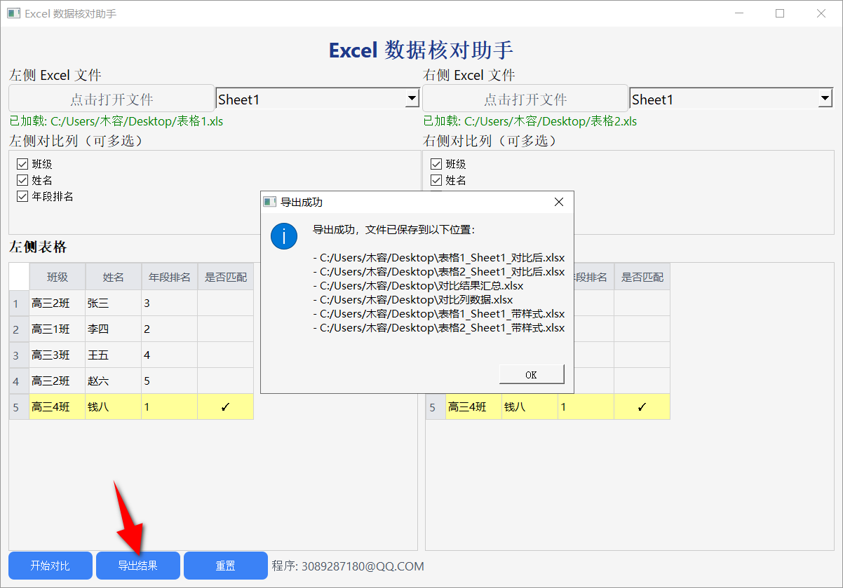The image size is (843, 588).
Task: Uncheck the 班级 checkbox in left column list
Action: point(23,163)
